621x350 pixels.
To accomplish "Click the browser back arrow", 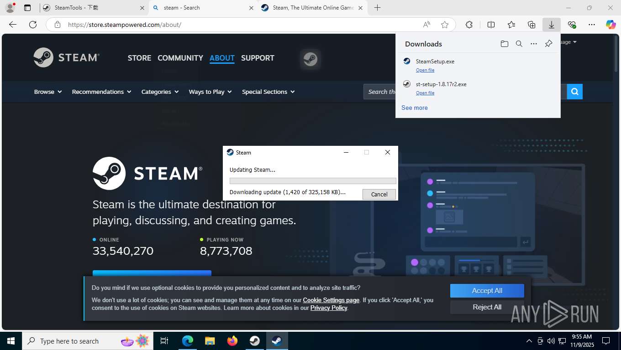I will point(13,25).
